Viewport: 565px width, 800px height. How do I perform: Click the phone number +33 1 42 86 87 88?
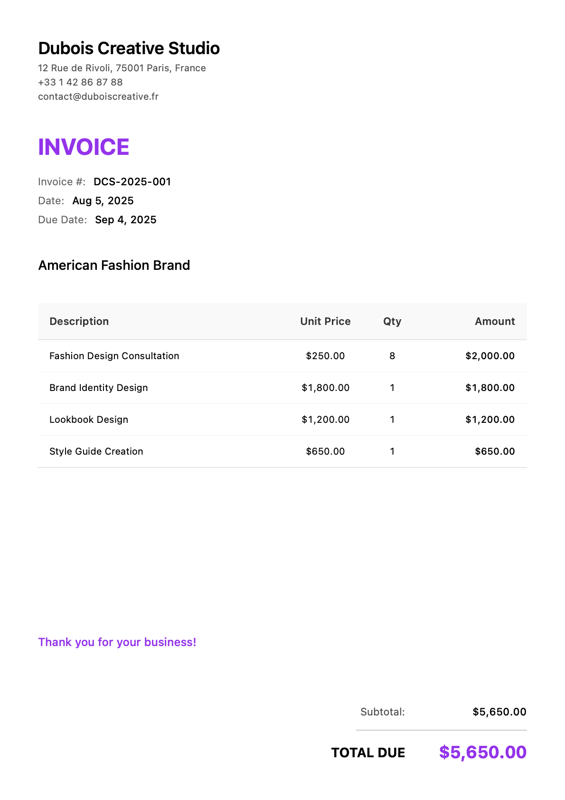[80, 82]
